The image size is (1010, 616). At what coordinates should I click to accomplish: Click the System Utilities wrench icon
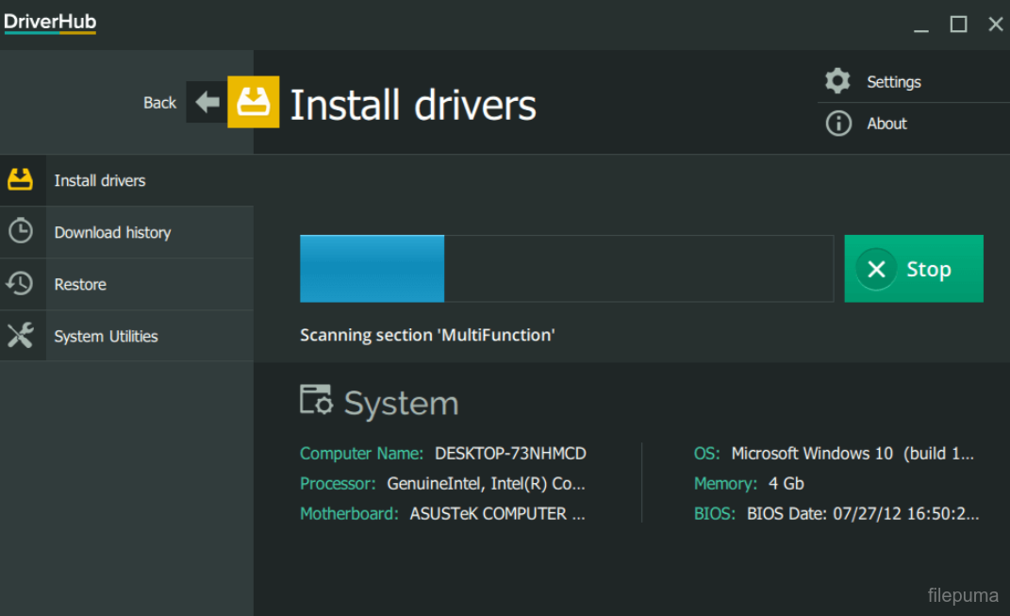tap(21, 335)
